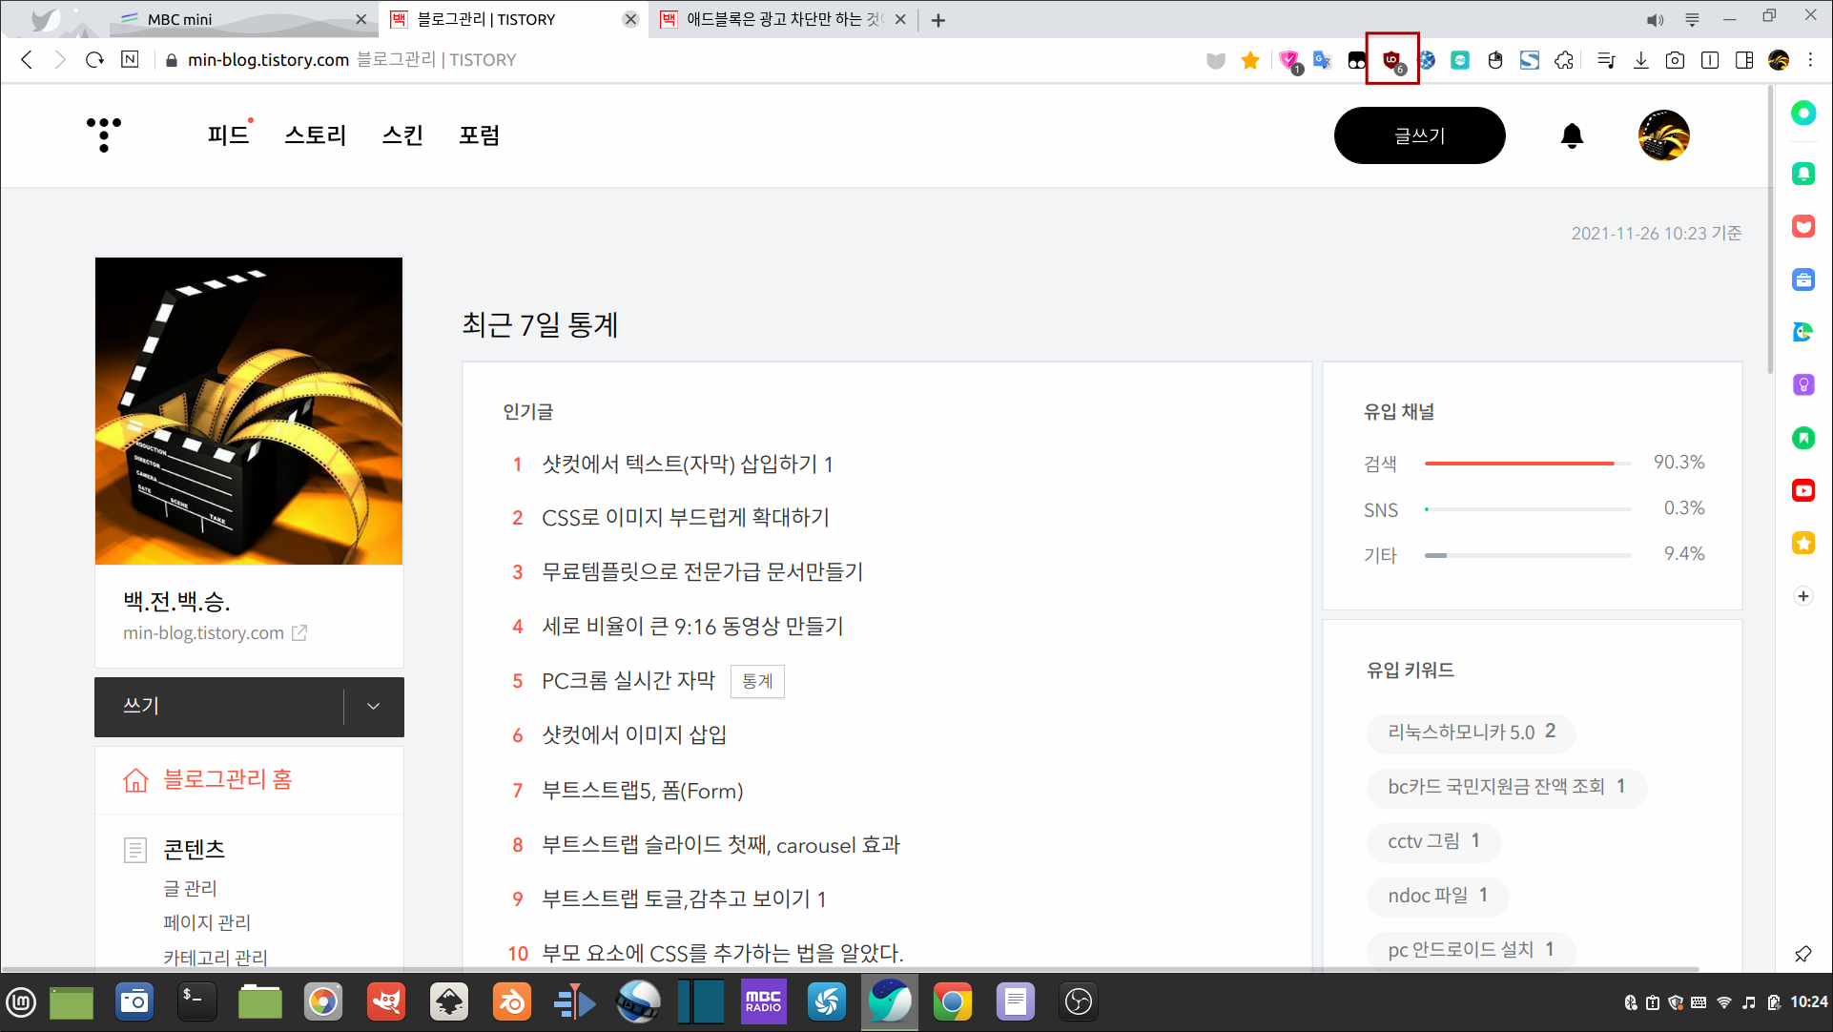Open the browser's three-dot menu
Image resolution: width=1833 pixels, height=1032 pixels.
pos(1811,59)
